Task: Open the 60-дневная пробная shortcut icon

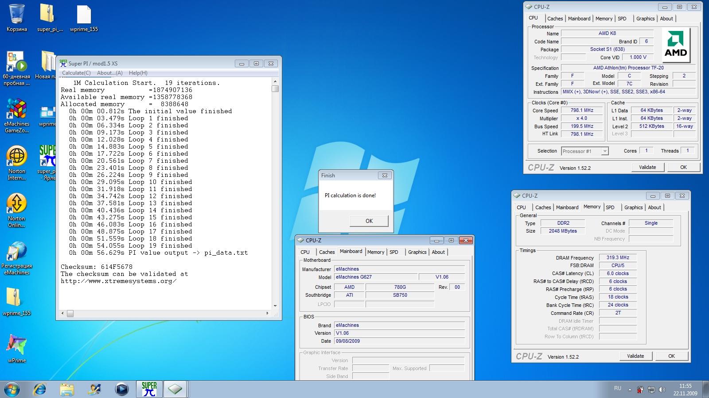Action: tap(17, 68)
